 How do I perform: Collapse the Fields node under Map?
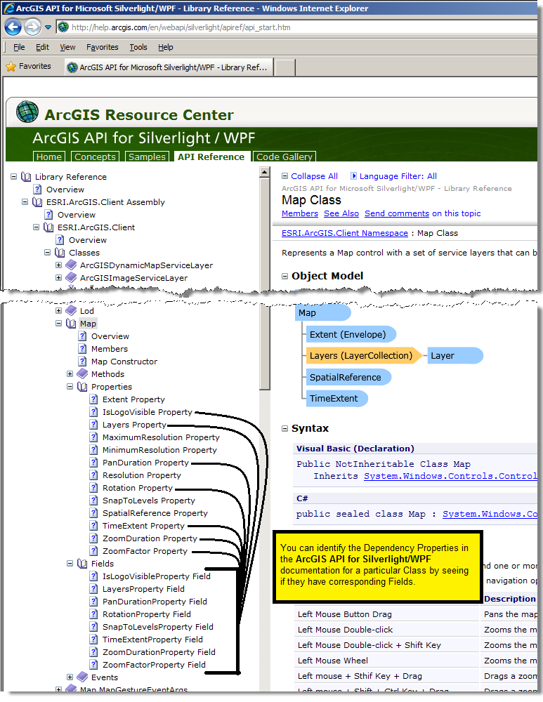click(x=70, y=563)
